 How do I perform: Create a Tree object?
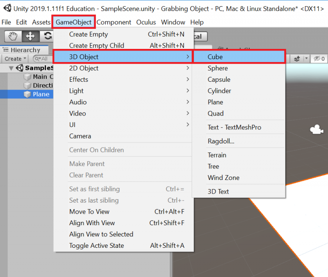239,166
